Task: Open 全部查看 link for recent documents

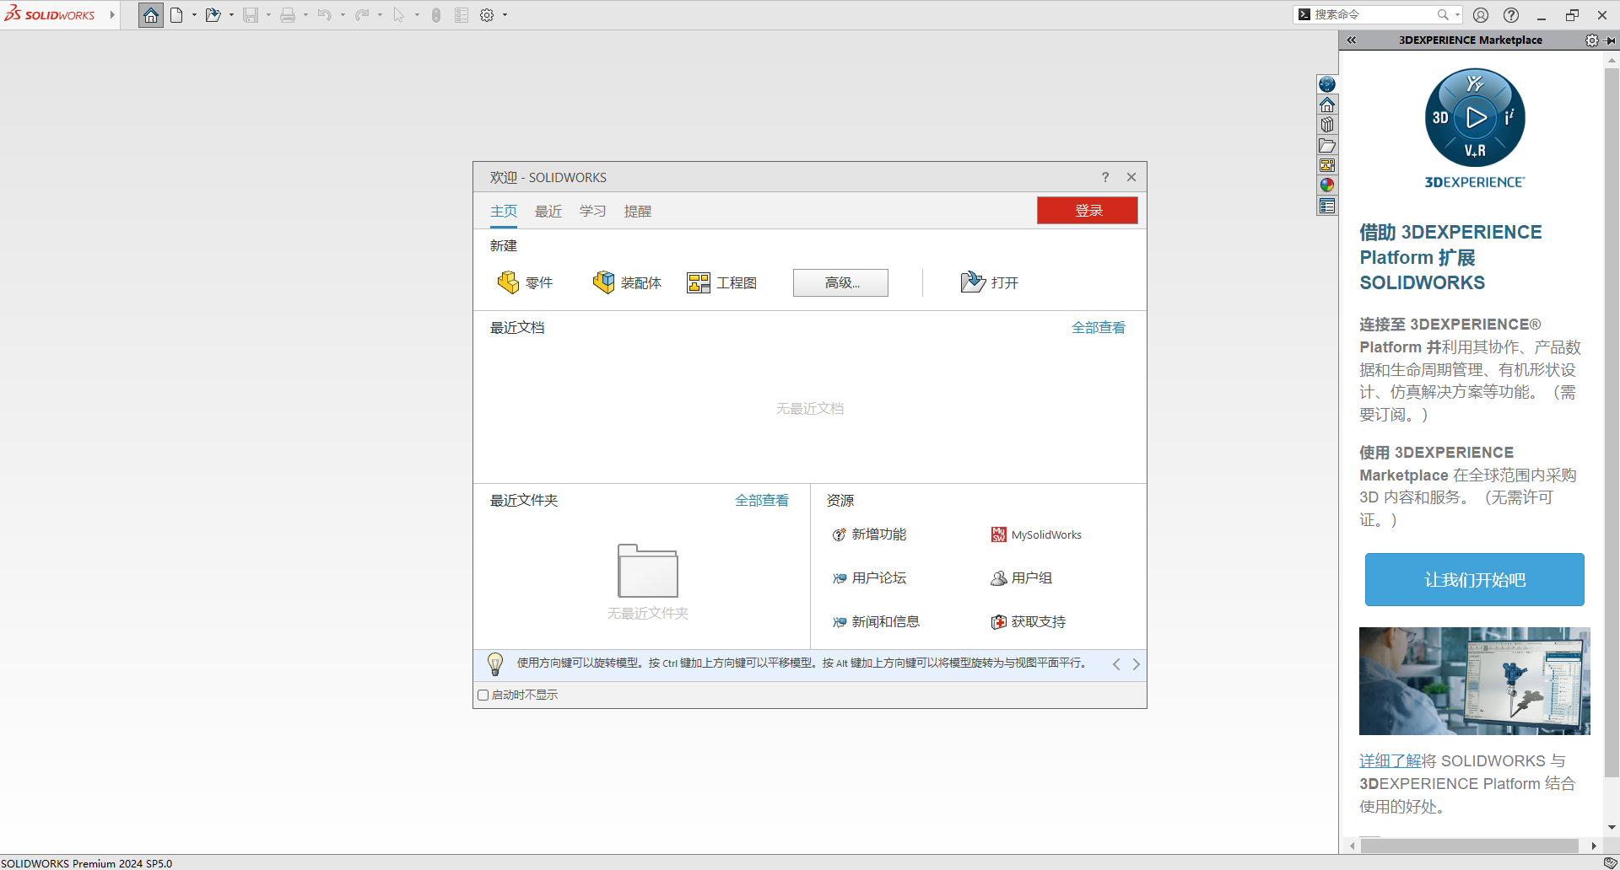Action: (1098, 327)
